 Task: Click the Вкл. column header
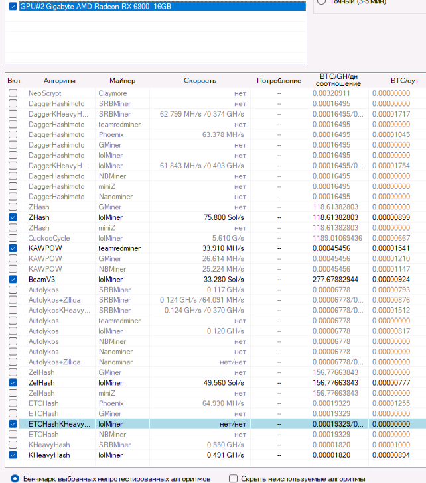click(15, 81)
